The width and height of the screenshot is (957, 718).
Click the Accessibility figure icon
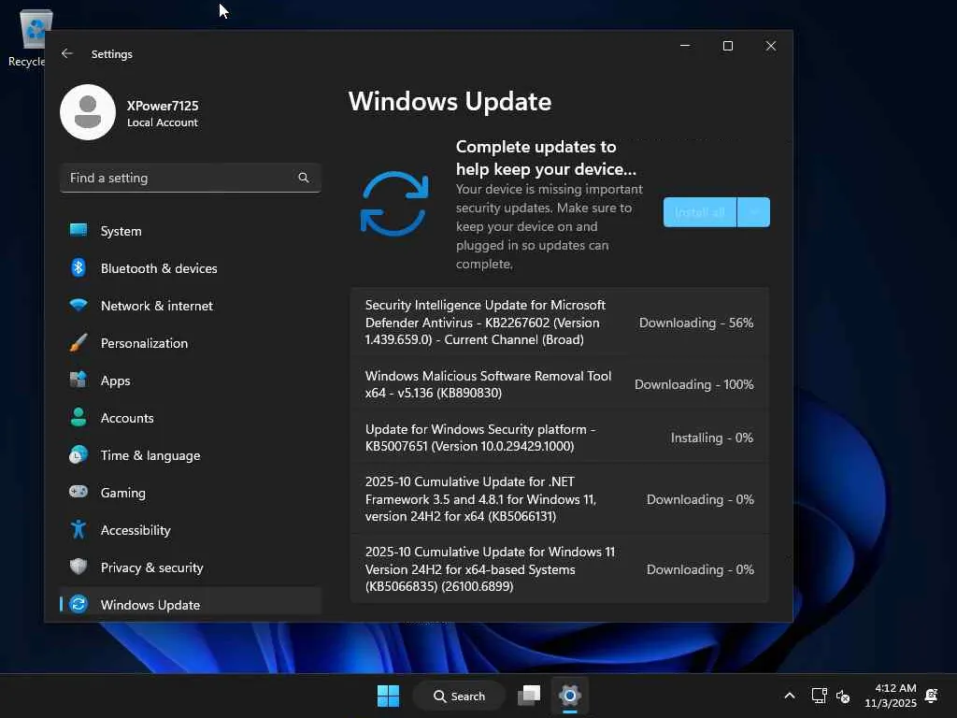pos(79,529)
